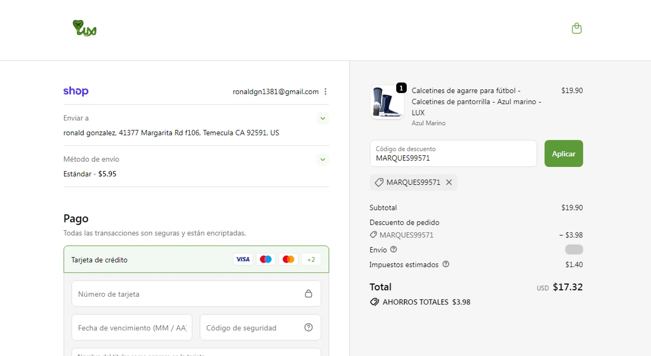
Task: Click the Visa card icon
Action: coord(243,259)
